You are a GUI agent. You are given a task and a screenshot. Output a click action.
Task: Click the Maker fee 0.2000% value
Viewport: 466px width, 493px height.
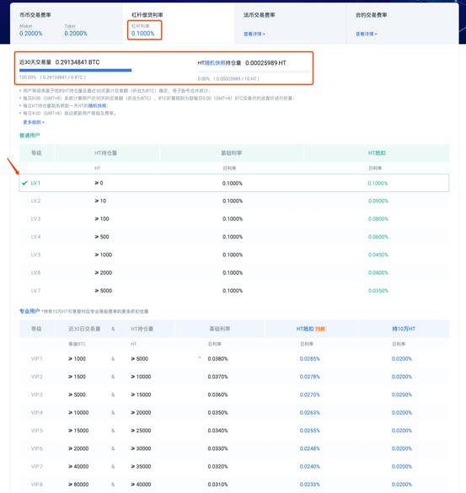[31, 34]
